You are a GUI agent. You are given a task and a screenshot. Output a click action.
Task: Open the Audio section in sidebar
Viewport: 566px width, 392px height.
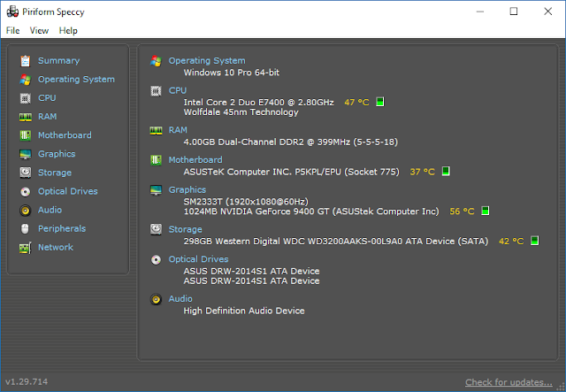click(x=50, y=210)
